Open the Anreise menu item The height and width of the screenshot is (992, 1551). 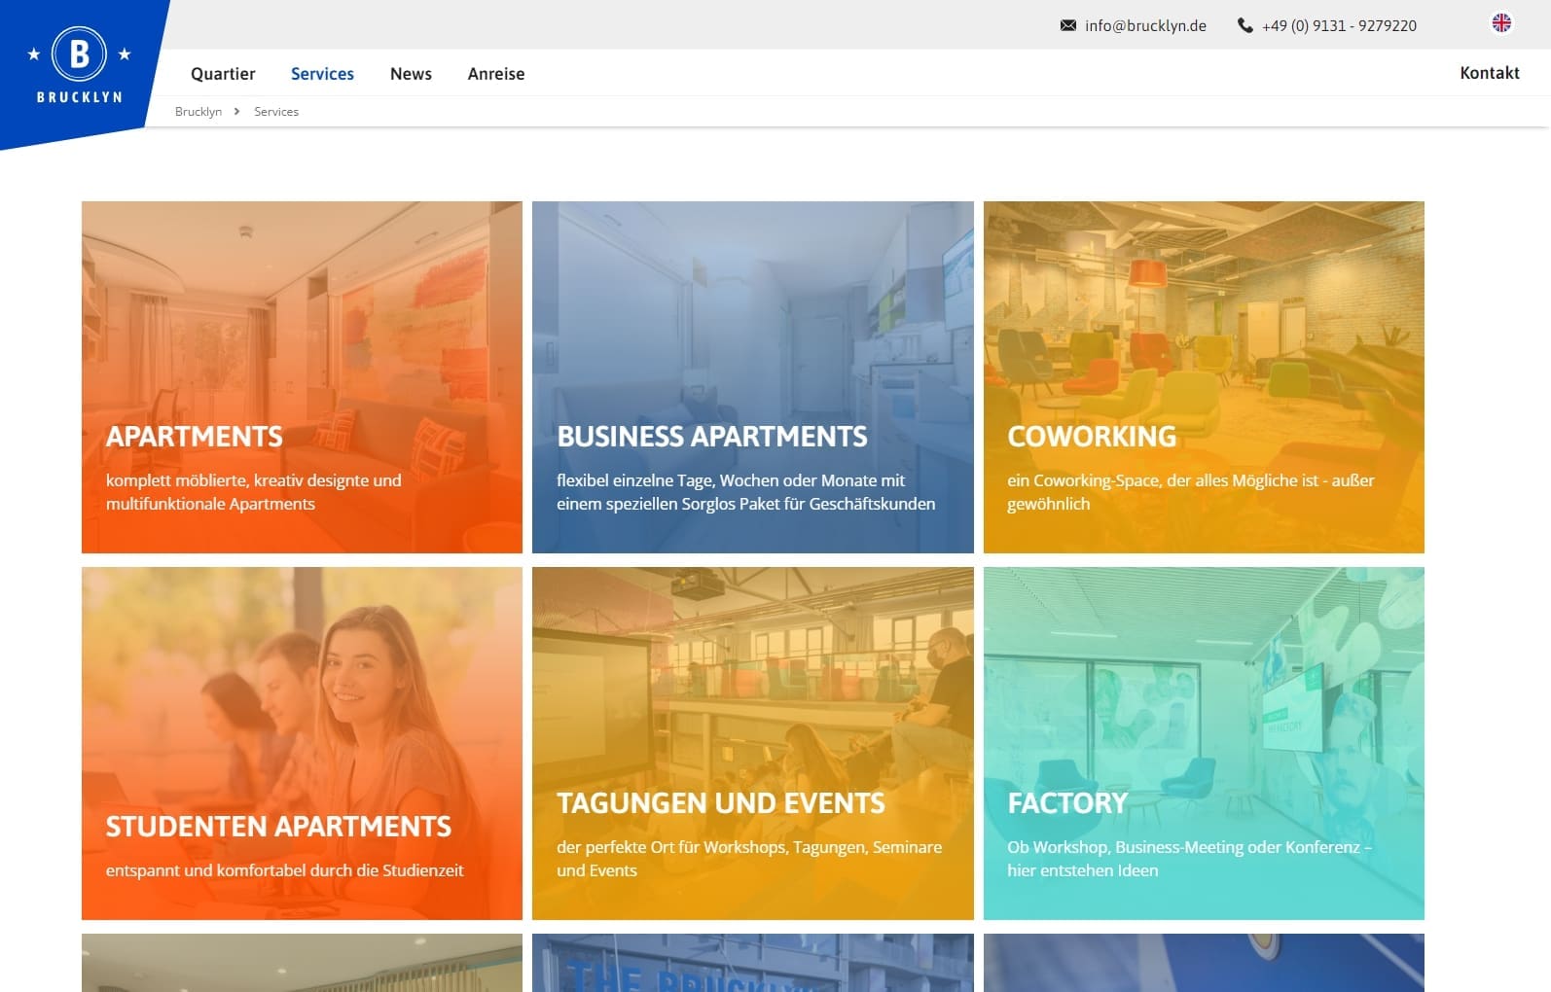[495, 74]
